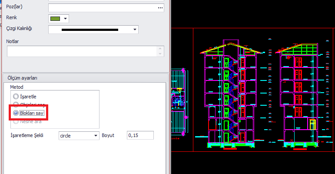Open the Renk color dropdown arrow
Screen dimensions: 335x174
tap(66, 18)
